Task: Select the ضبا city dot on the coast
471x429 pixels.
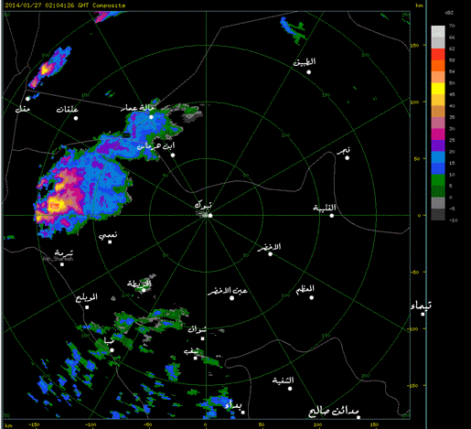Action: pyautogui.click(x=112, y=350)
